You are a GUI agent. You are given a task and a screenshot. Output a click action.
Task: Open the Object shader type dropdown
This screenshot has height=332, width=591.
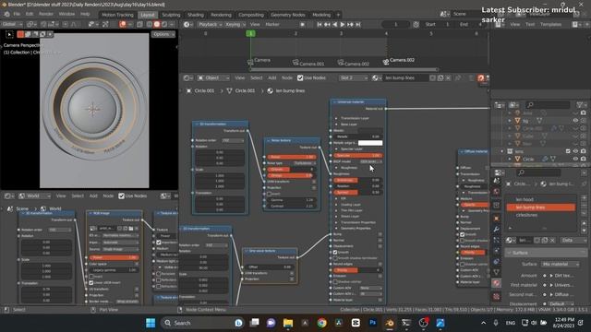(213, 77)
